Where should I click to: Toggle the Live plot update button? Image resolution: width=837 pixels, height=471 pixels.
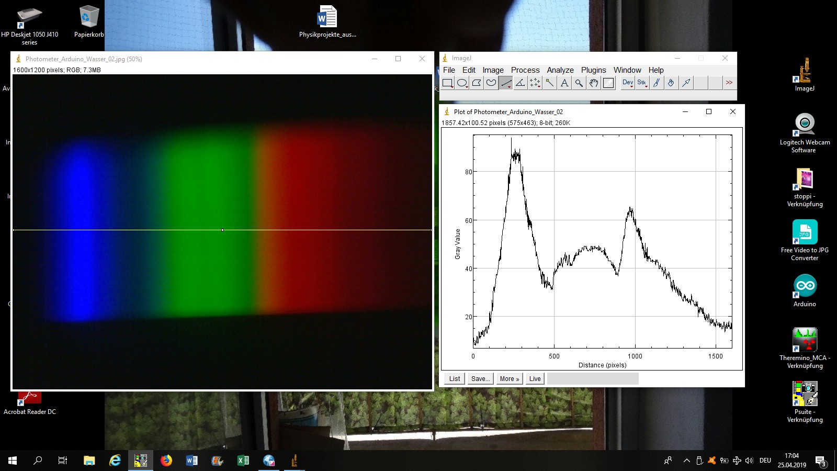pyautogui.click(x=535, y=379)
